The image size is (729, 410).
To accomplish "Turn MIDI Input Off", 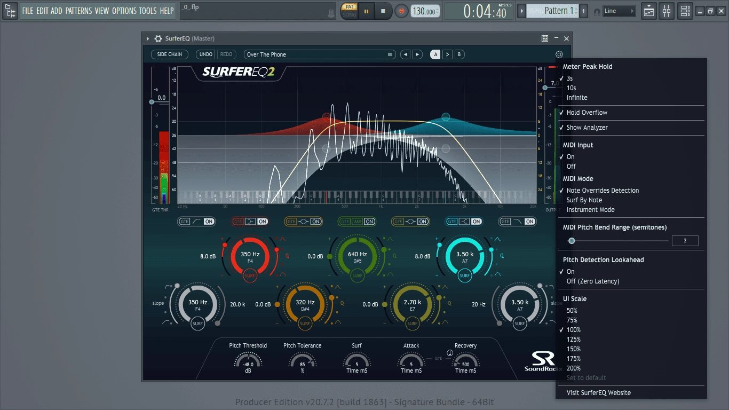I will pos(631,167).
